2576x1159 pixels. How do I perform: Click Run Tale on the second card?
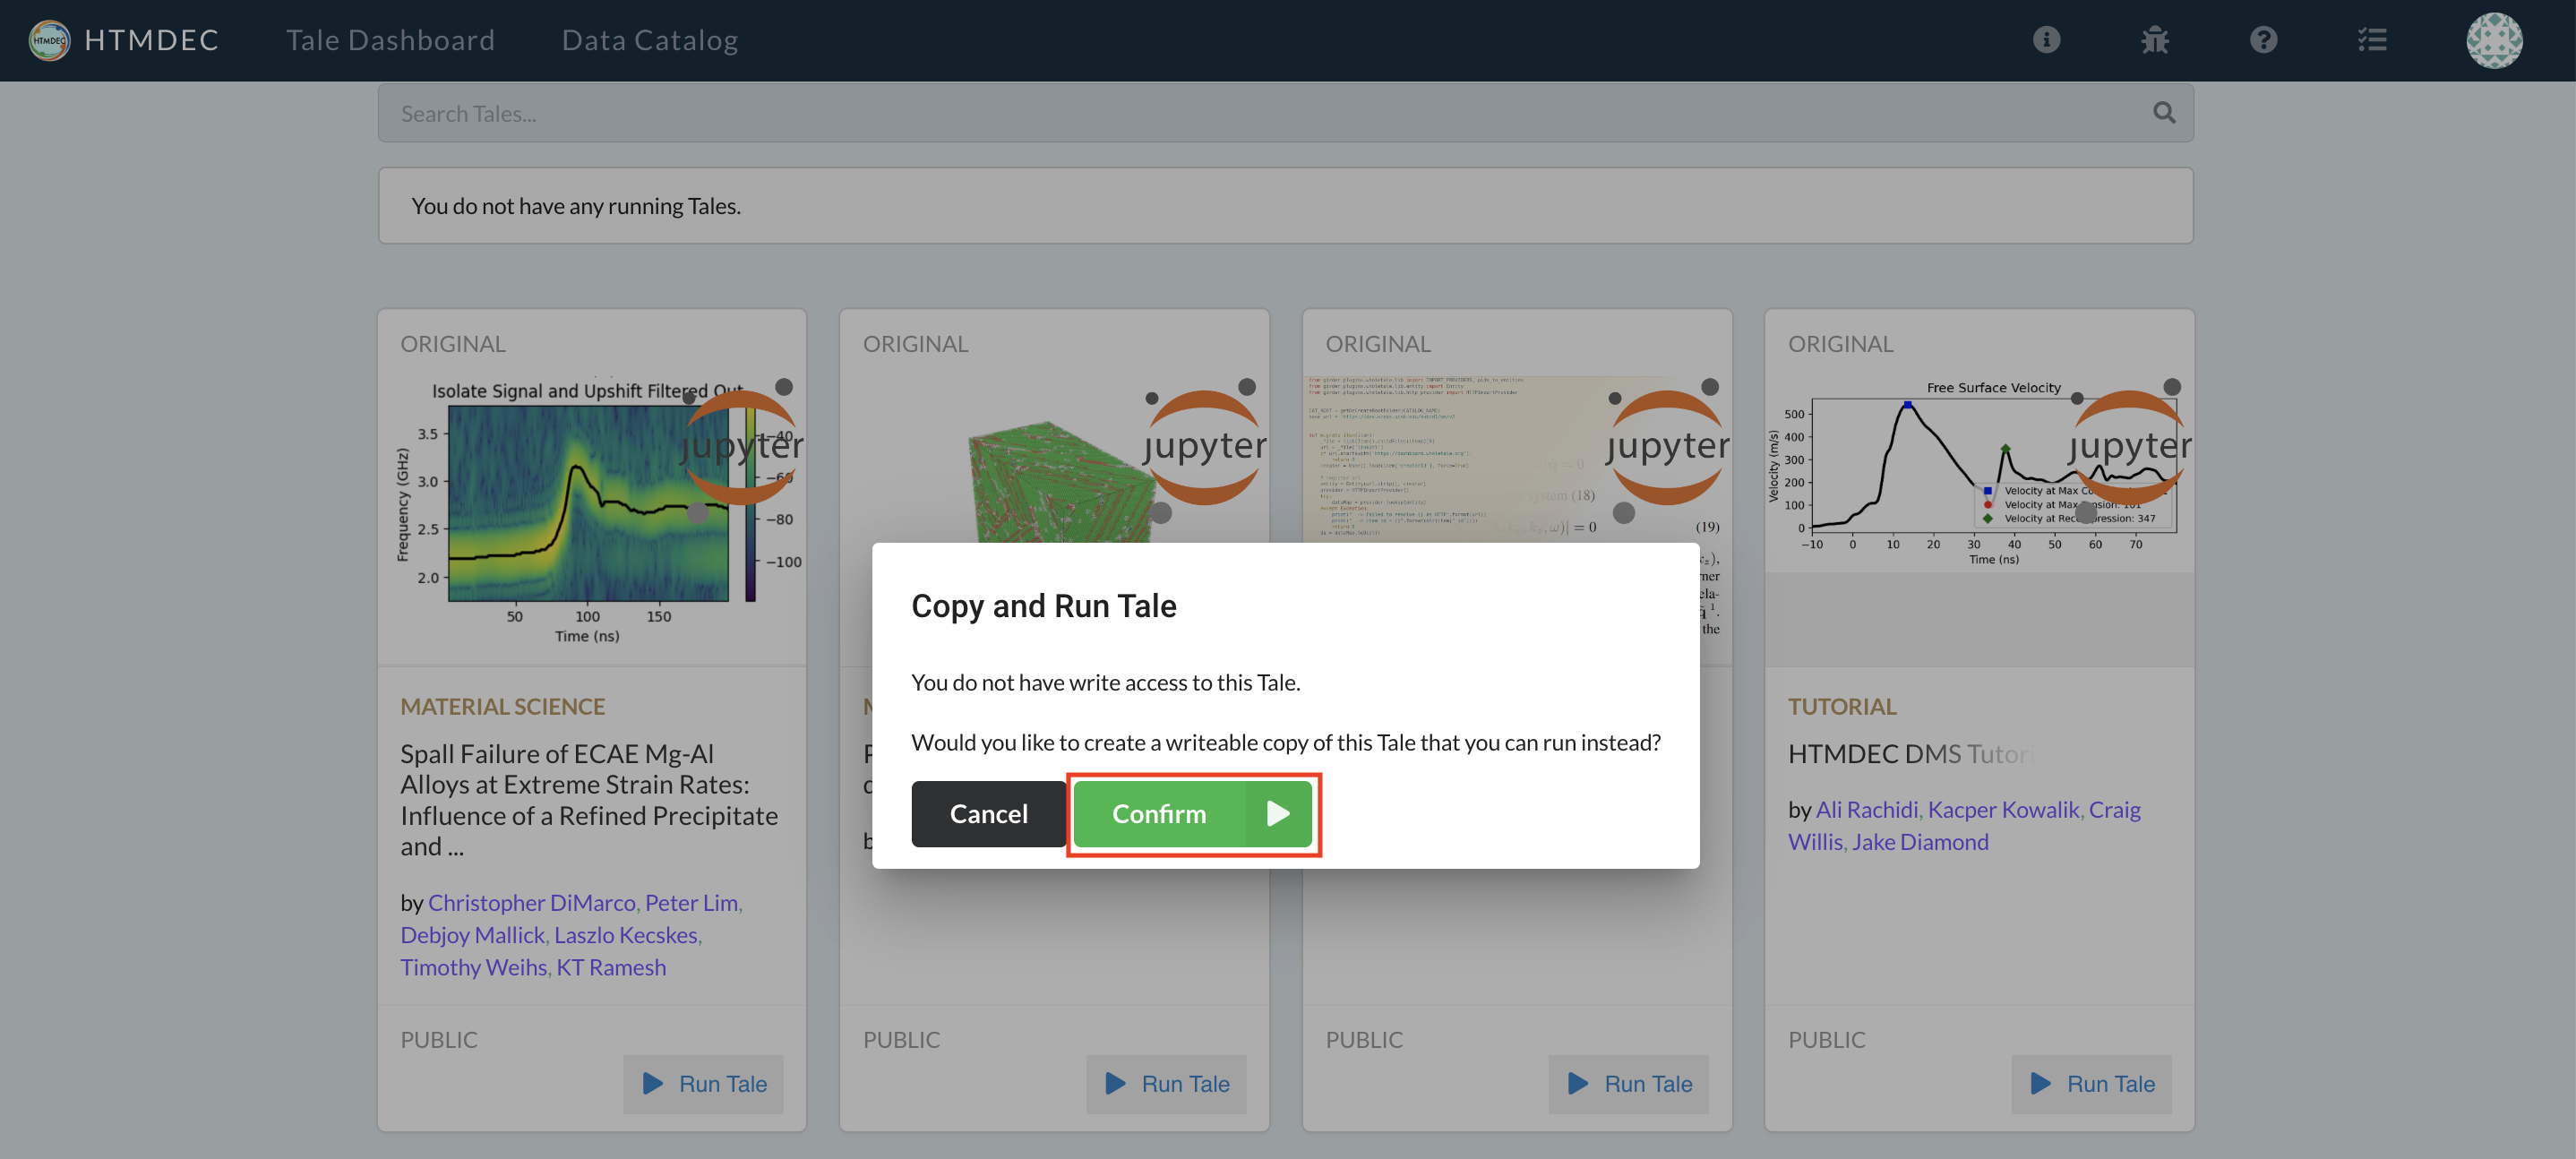click(1166, 1083)
